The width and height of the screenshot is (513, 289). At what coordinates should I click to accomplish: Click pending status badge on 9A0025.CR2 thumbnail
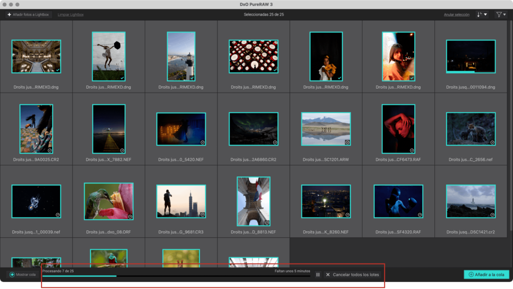(x=50, y=150)
